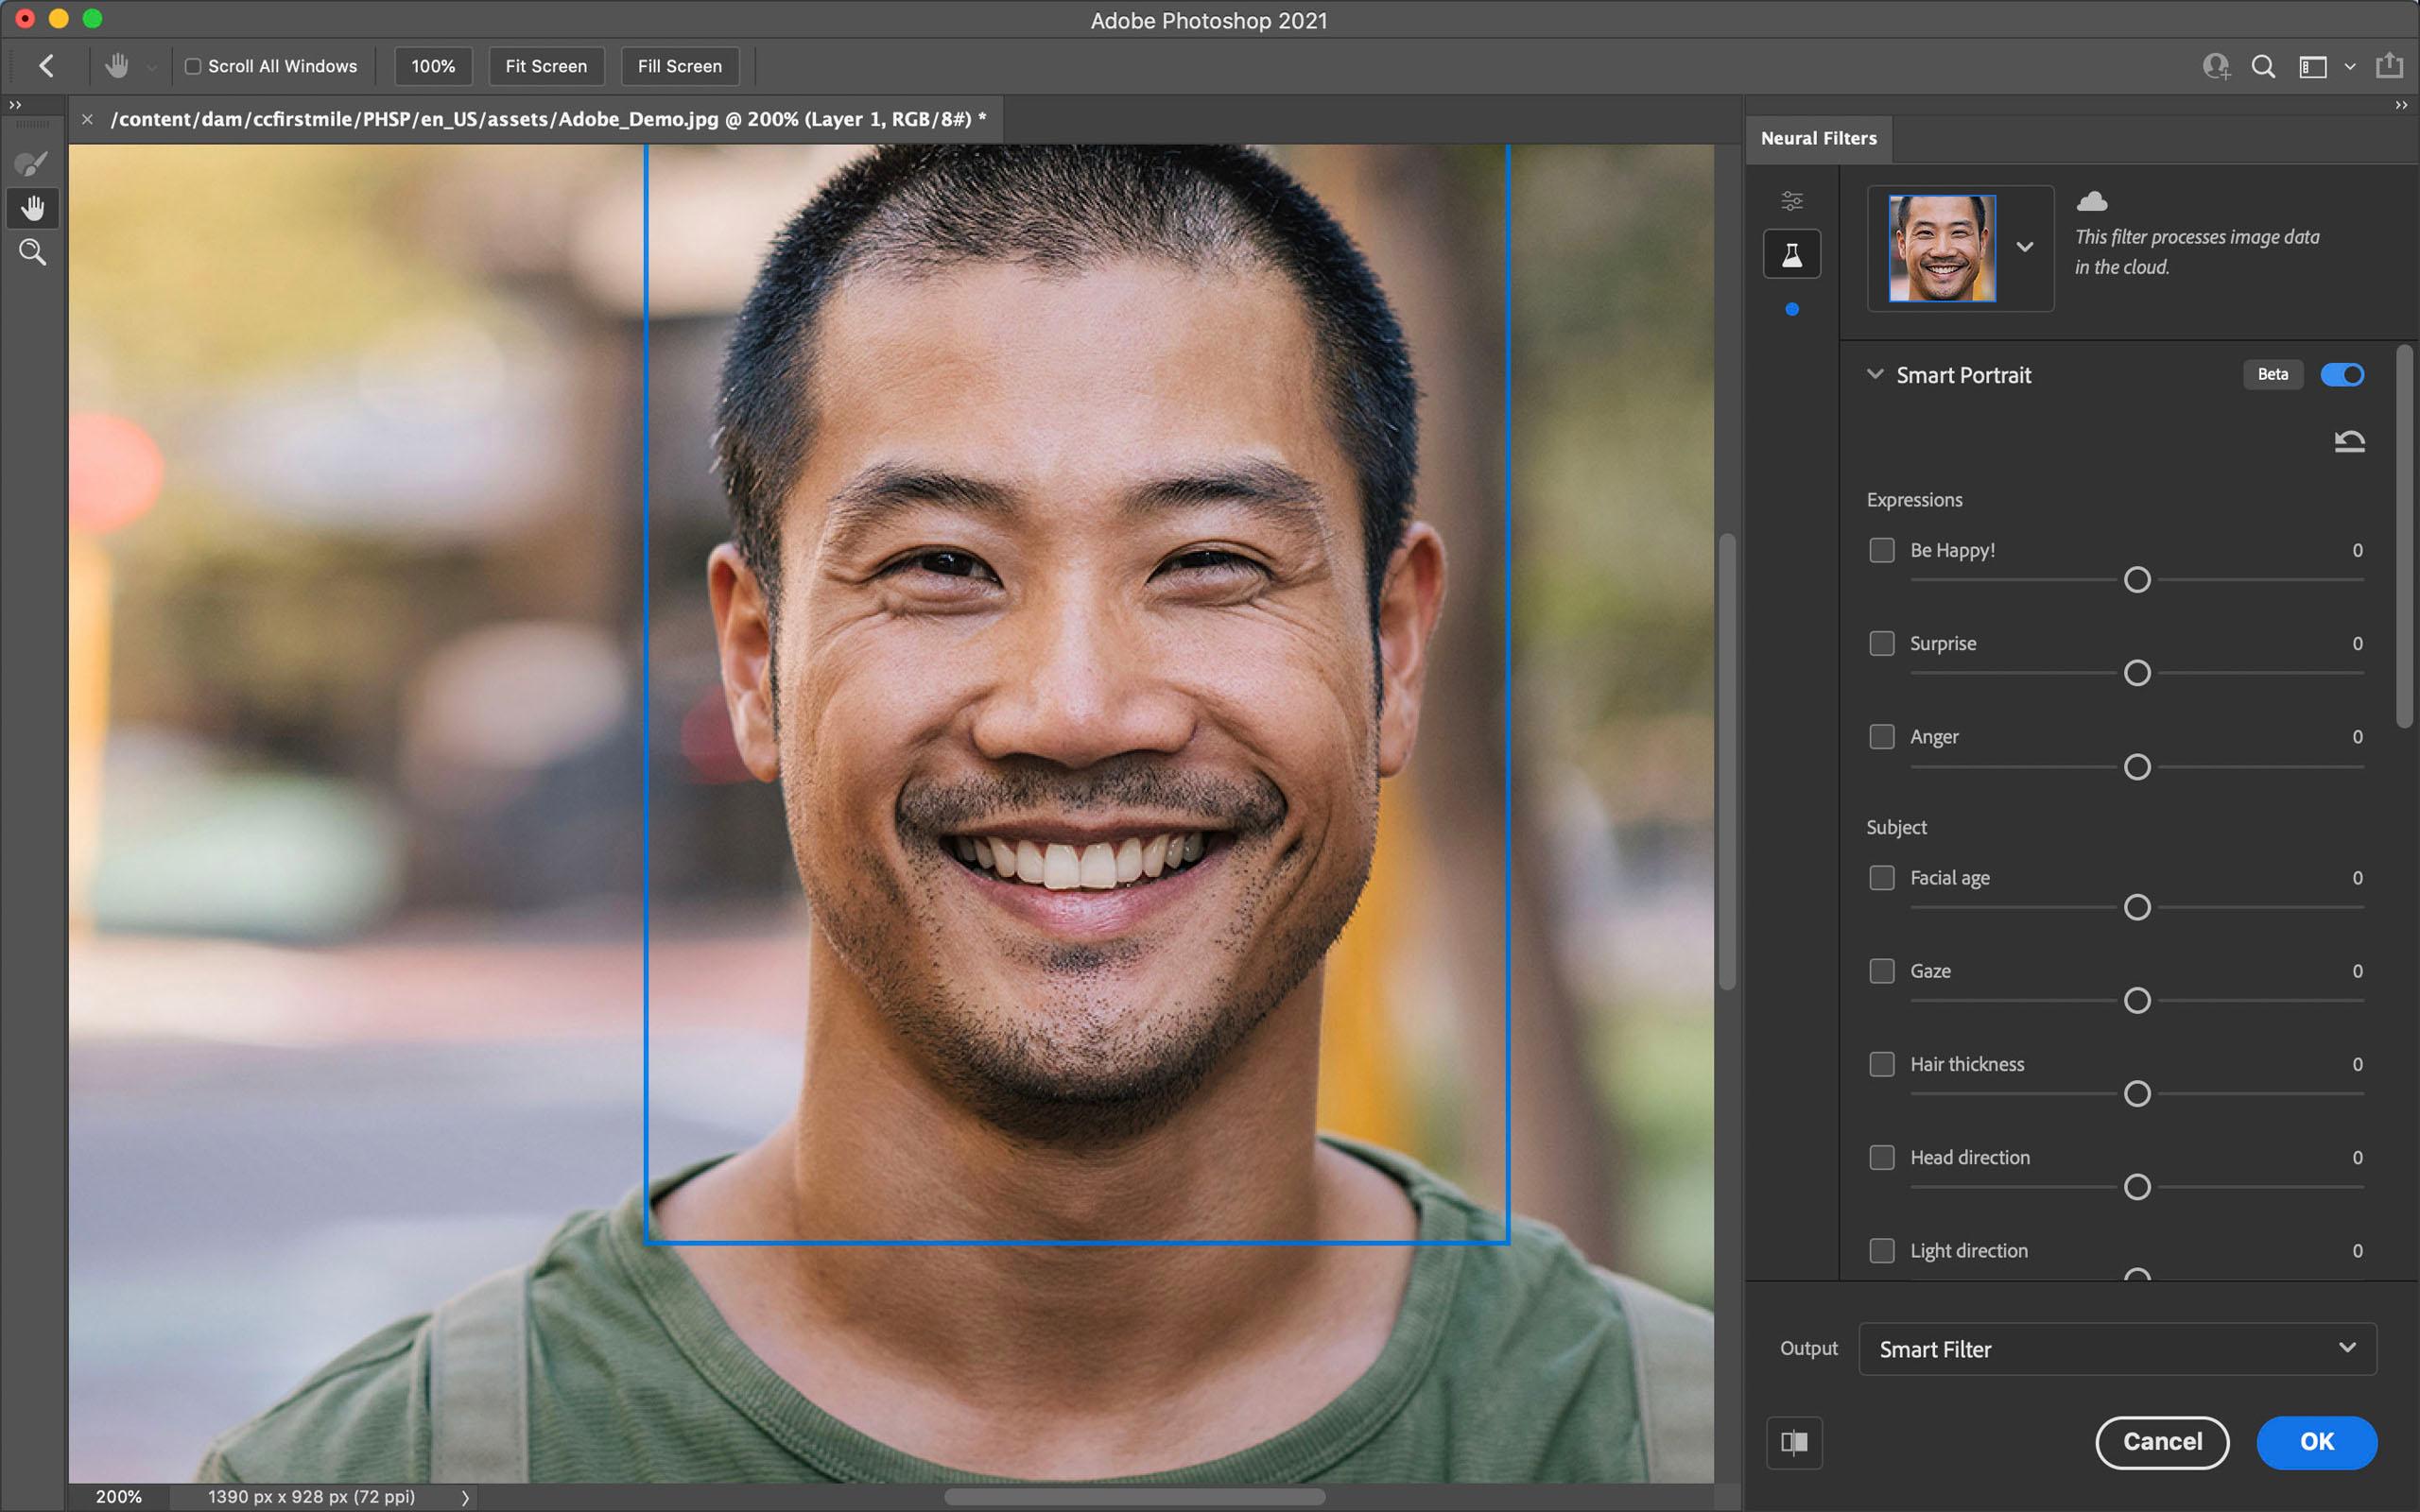The width and height of the screenshot is (2420, 1512).
Task: Click the compare layers icon bottom-left
Action: point(1794,1440)
